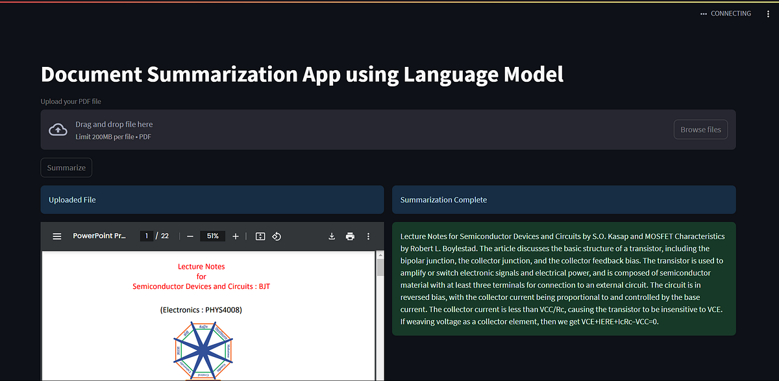This screenshot has height=381, width=779.
Task: Click the cloud upload icon
Action: (x=58, y=129)
